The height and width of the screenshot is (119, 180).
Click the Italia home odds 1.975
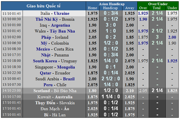click(93, 14)
